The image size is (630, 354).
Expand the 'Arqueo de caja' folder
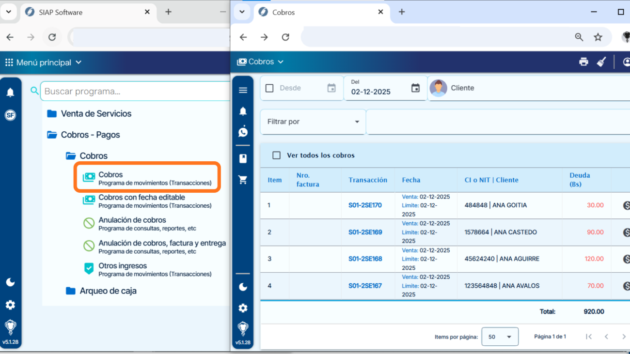[x=108, y=291]
